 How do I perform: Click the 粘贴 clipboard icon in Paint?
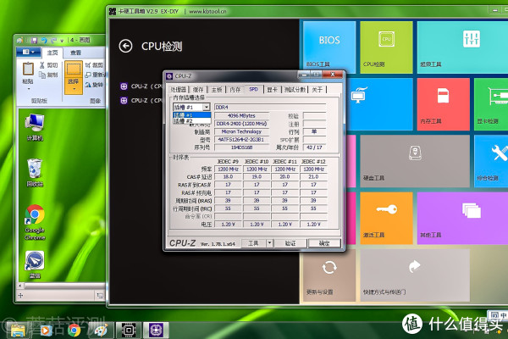click(28, 69)
